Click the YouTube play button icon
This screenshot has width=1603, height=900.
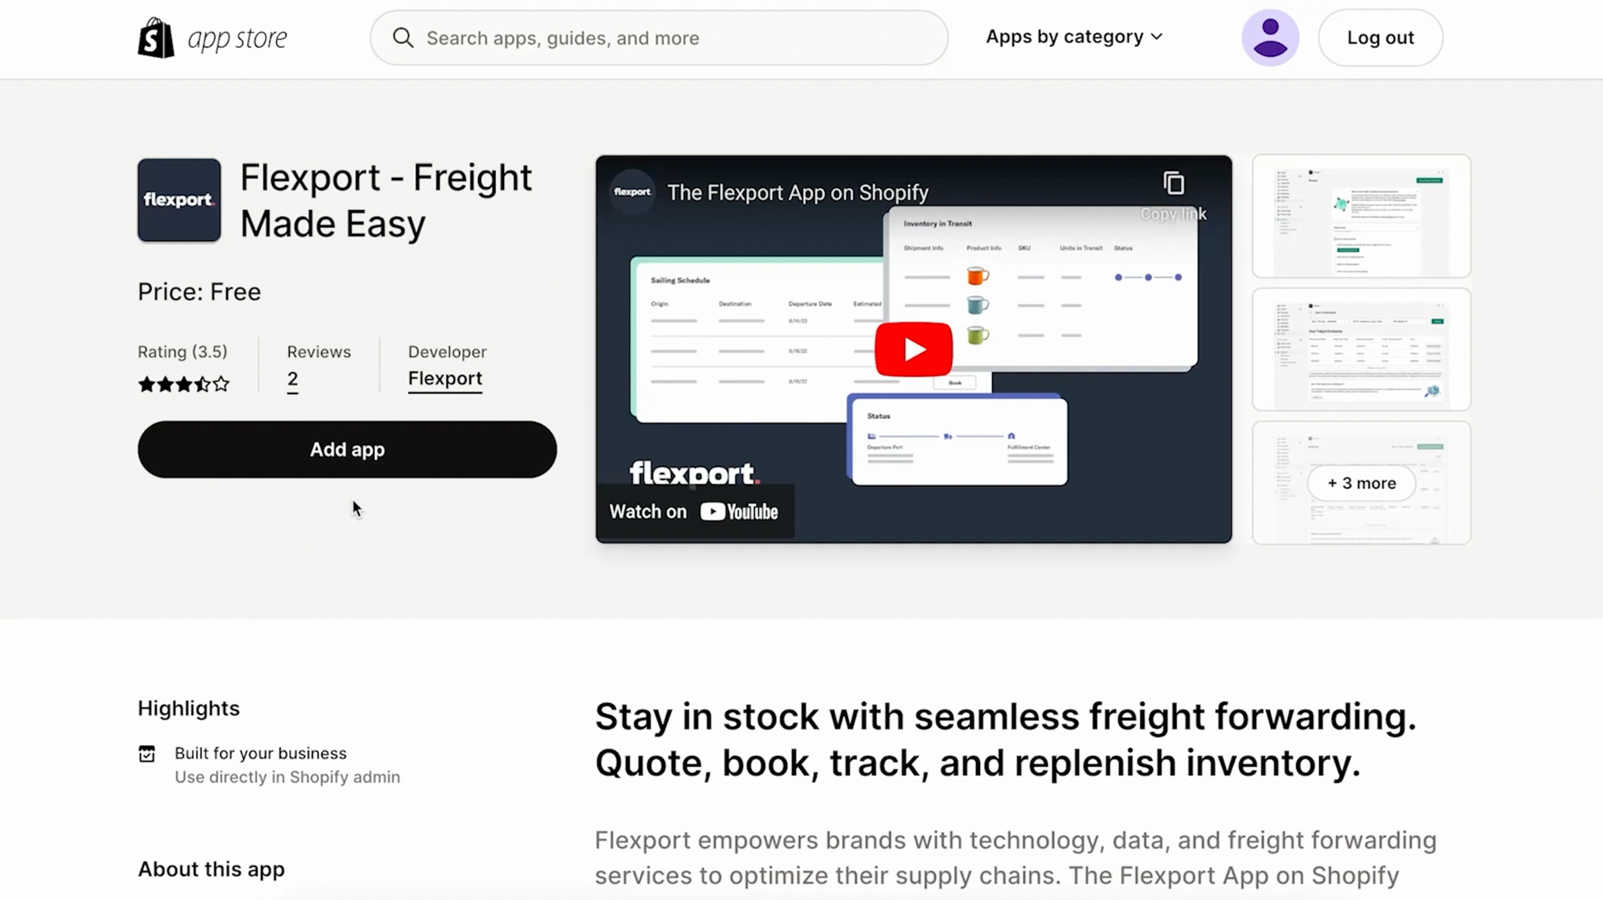(x=912, y=348)
